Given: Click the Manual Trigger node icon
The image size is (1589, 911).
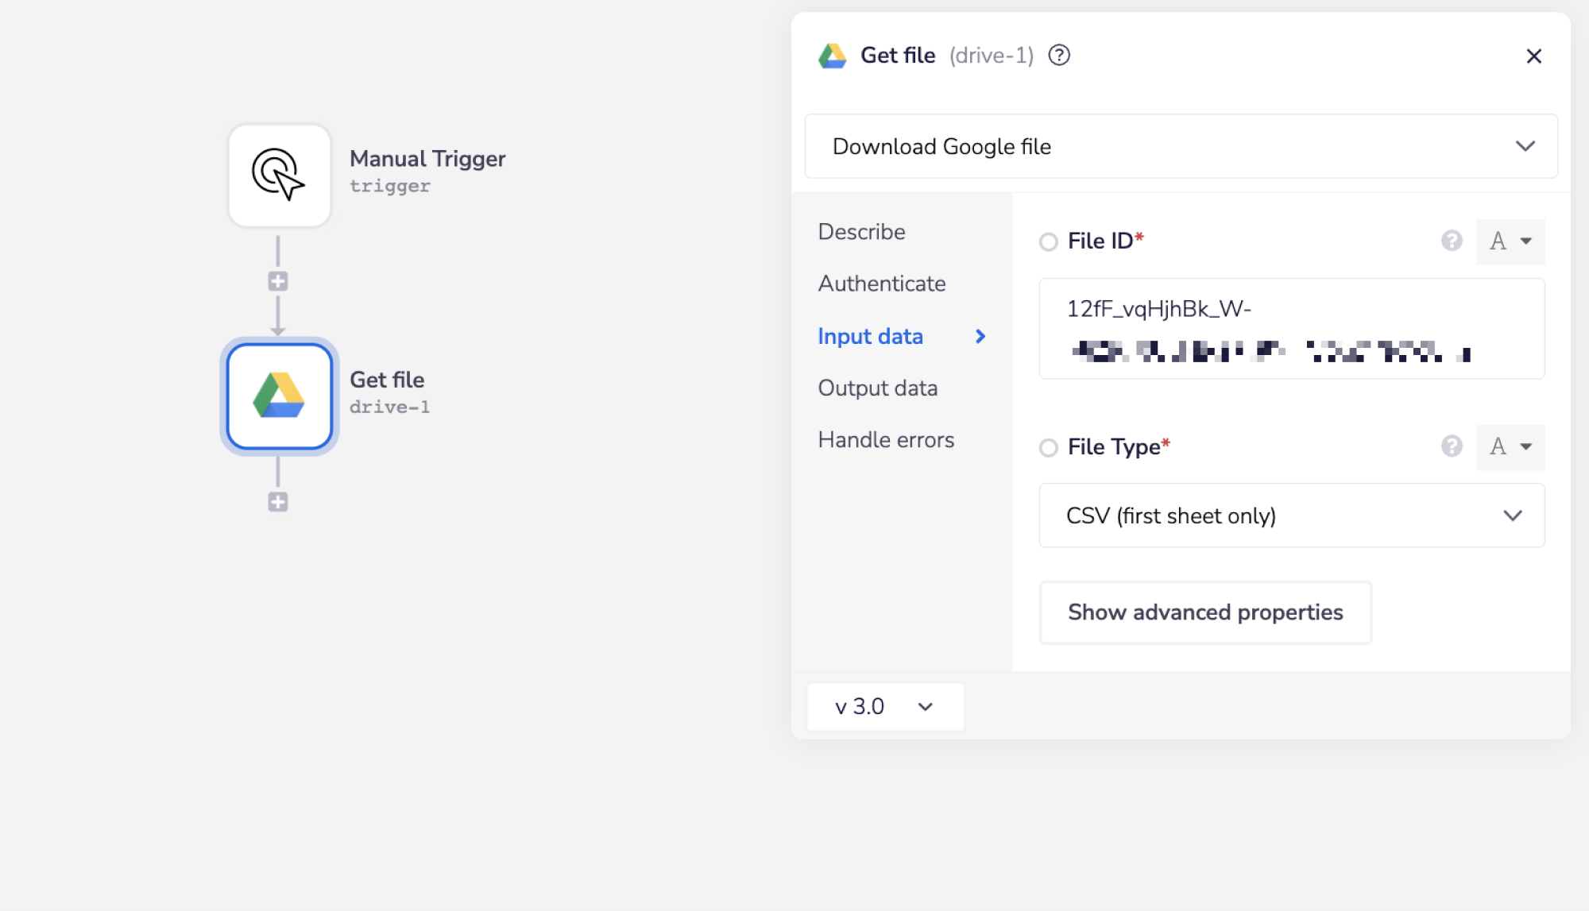Looking at the screenshot, I should point(279,175).
